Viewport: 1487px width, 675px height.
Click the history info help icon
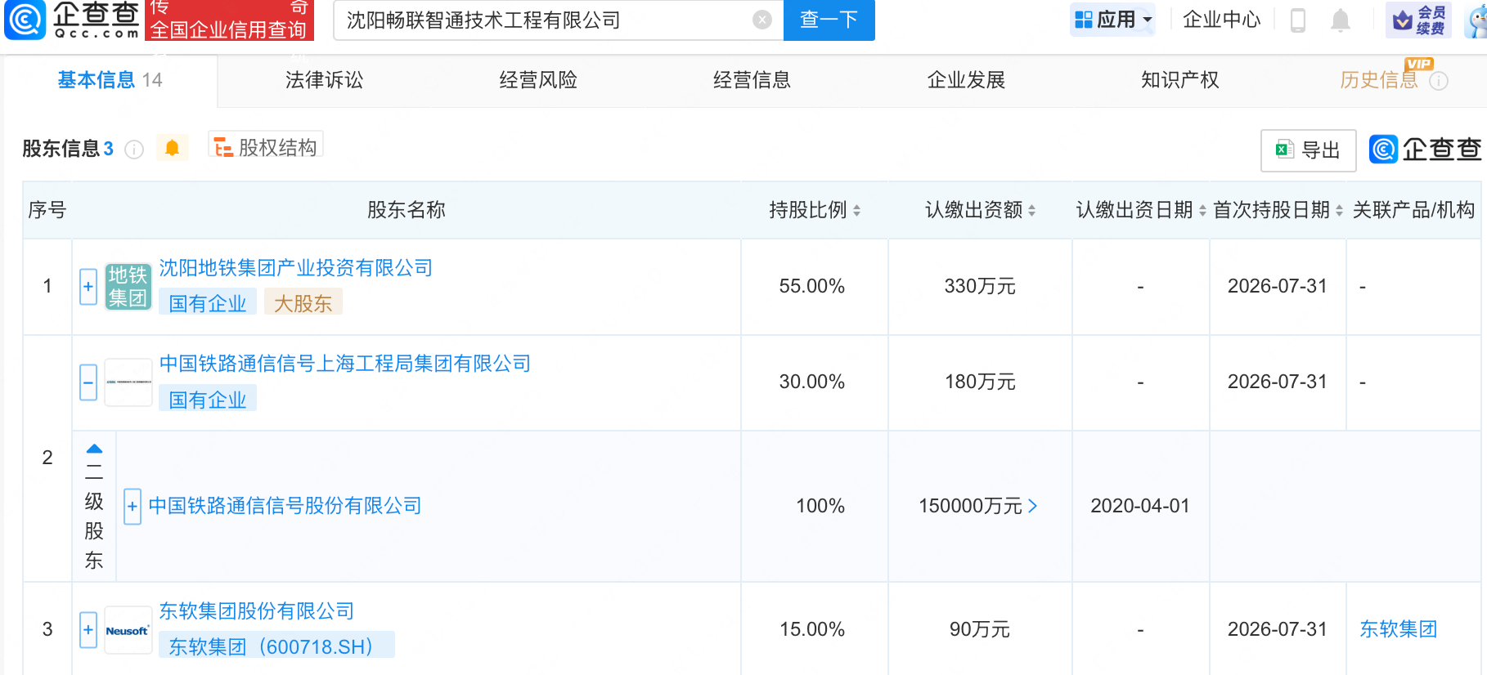pyautogui.click(x=1439, y=81)
